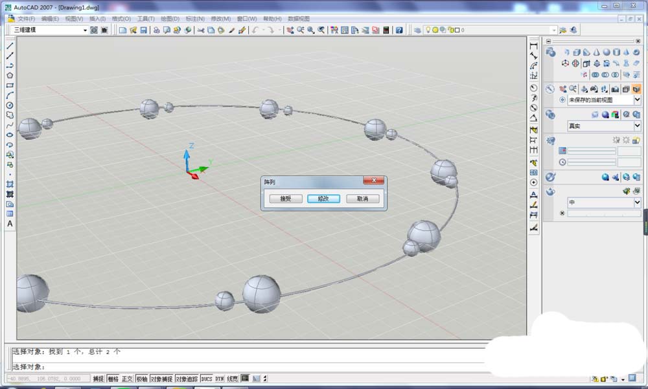
Task: Select the Sphere tool in the 3D panel
Action: (607, 52)
